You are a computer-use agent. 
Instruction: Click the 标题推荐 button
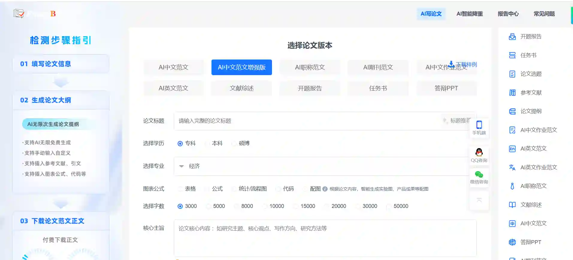click(x=457, y=121)
